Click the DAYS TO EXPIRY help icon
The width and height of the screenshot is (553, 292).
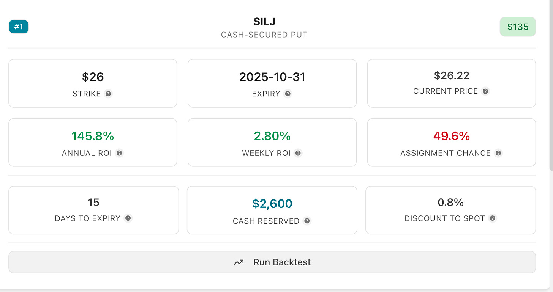[128, 218]
